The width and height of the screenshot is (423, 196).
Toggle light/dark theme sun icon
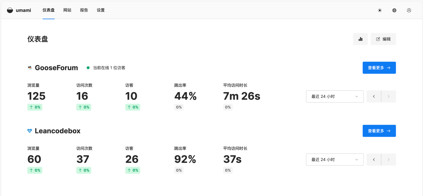(x=380, y=10)
